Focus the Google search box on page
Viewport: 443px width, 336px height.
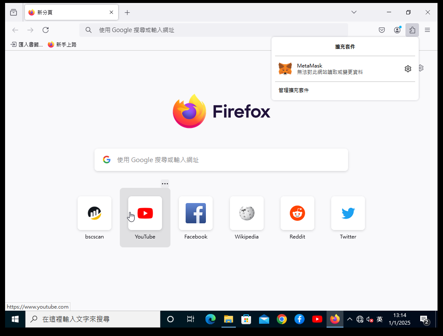221,160
